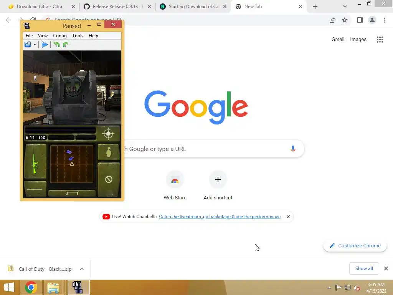Resume emulation with the blue play button
The height and width of the screenshot is (295, 393).
click(45, 45)
